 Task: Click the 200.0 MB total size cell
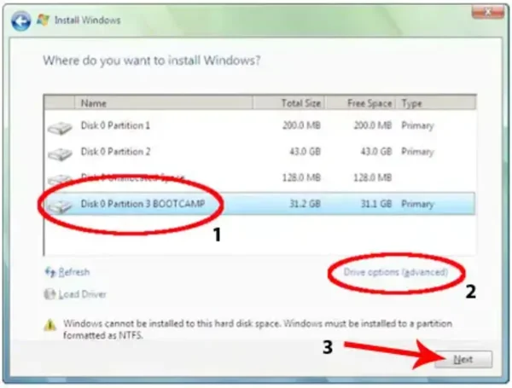301,125
